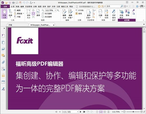The width and height of the screenshot is (146, 114).
Task: Close the Whitepaper_FoxitPhan... document tab
Action: click(54, 25)
